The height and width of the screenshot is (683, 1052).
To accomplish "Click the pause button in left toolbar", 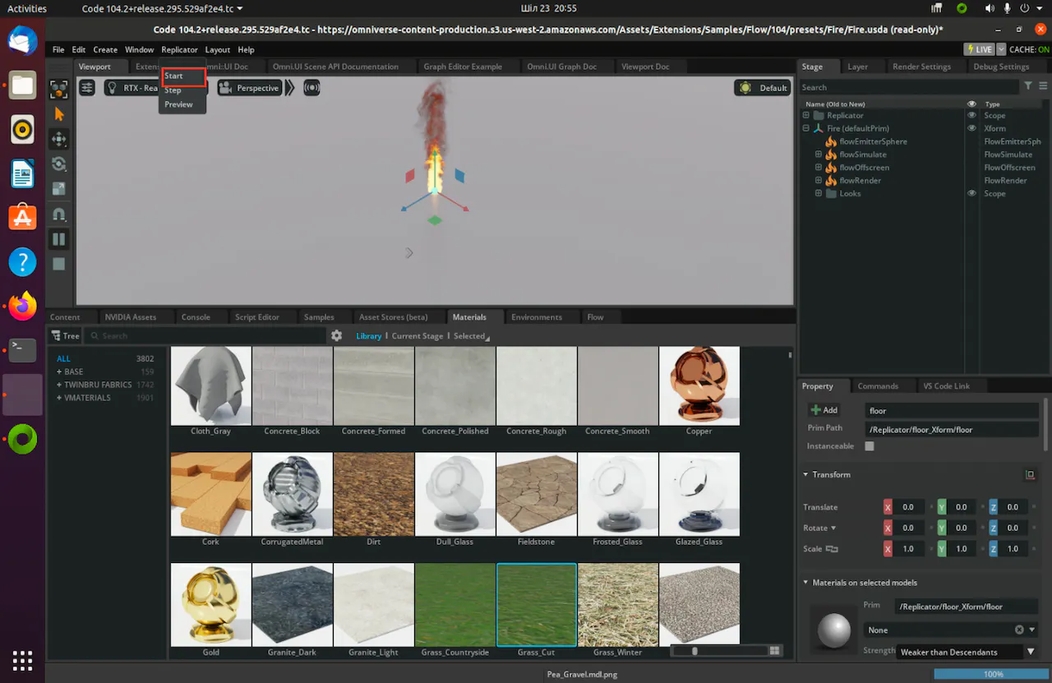I will [x=59, y=239].
